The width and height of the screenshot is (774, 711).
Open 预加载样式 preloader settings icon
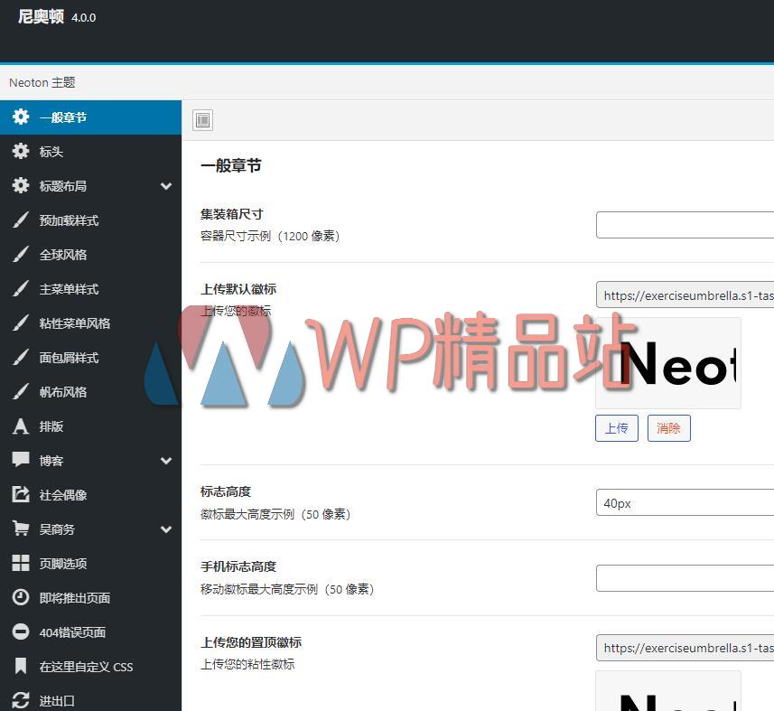click(x=20, y=220)
